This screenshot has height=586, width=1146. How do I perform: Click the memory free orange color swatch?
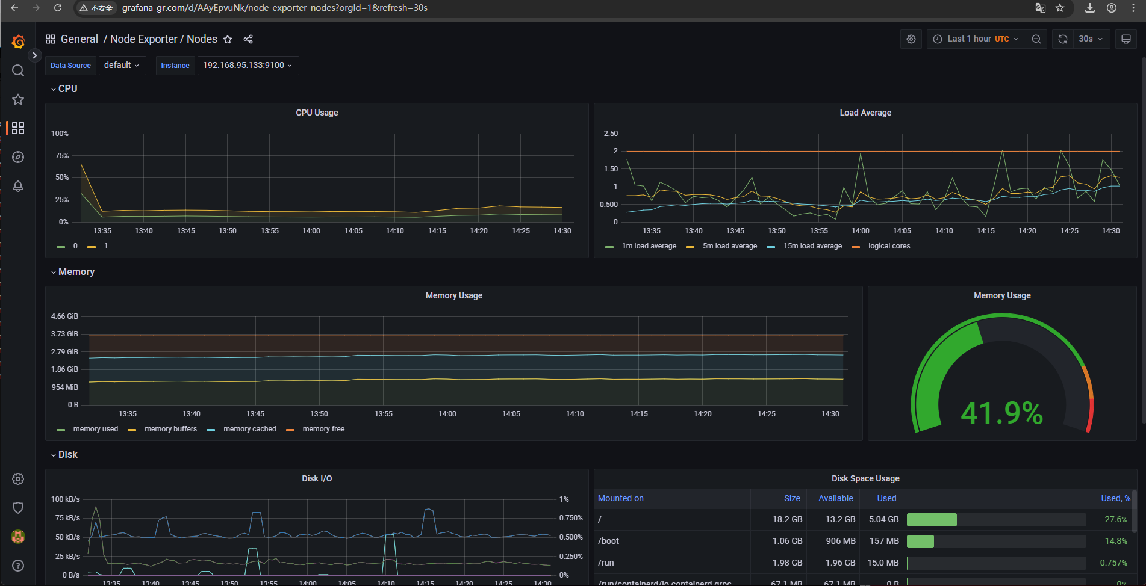point(290,430)
